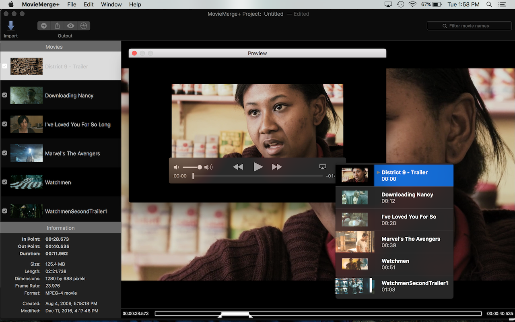Click the play button in Preview
The height and width of the screenshot is (322, 515).
point(258,167)
